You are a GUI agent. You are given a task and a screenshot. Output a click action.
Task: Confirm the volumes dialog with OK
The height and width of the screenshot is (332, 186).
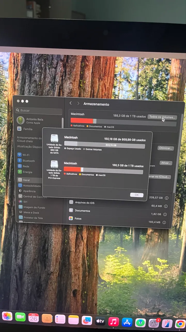[x=137, y=195]
